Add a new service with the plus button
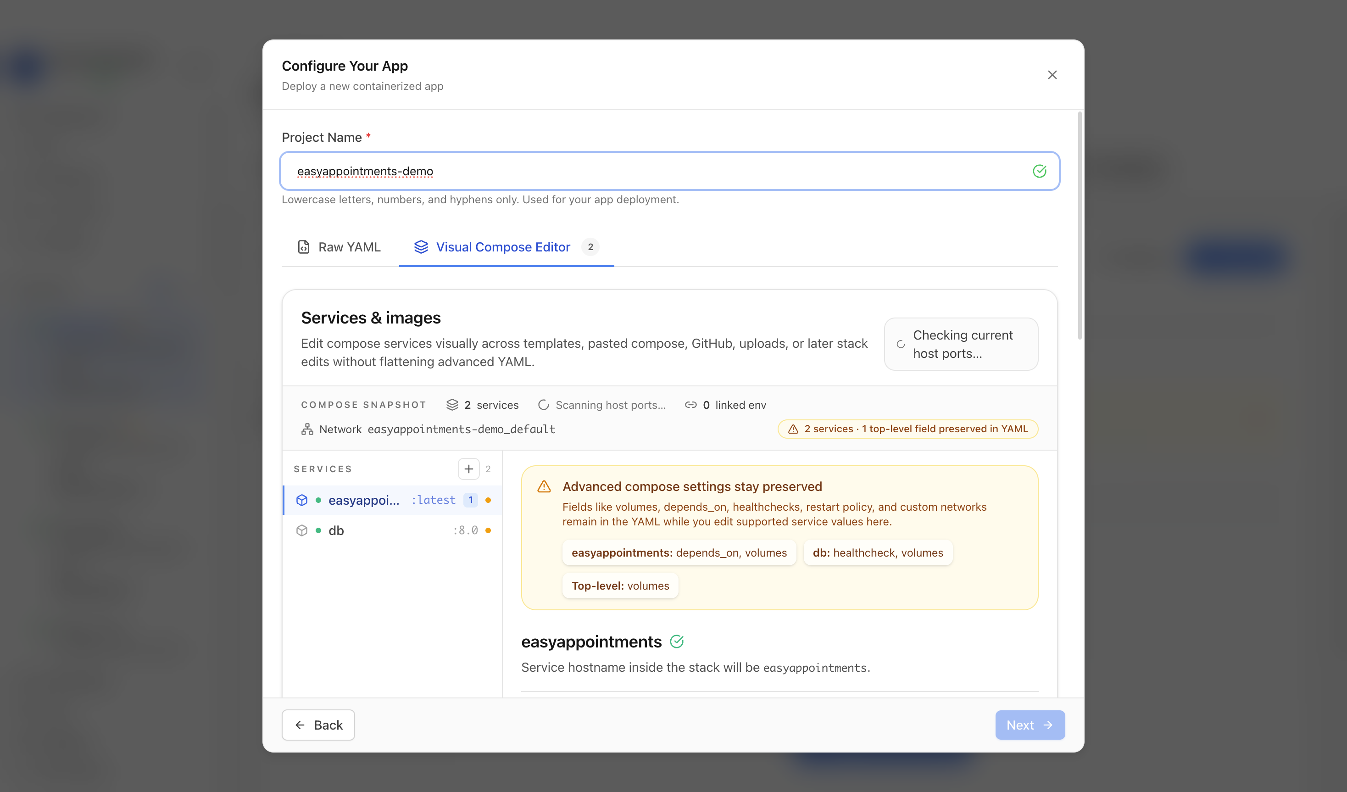This screenshot has width=1347, height=792. click(x=468, y=469)
